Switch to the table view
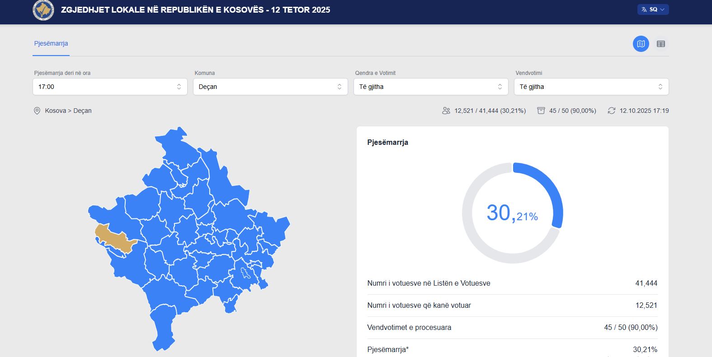Image resolution: width=712 pixels, height=357 pixels. (660, 44)
